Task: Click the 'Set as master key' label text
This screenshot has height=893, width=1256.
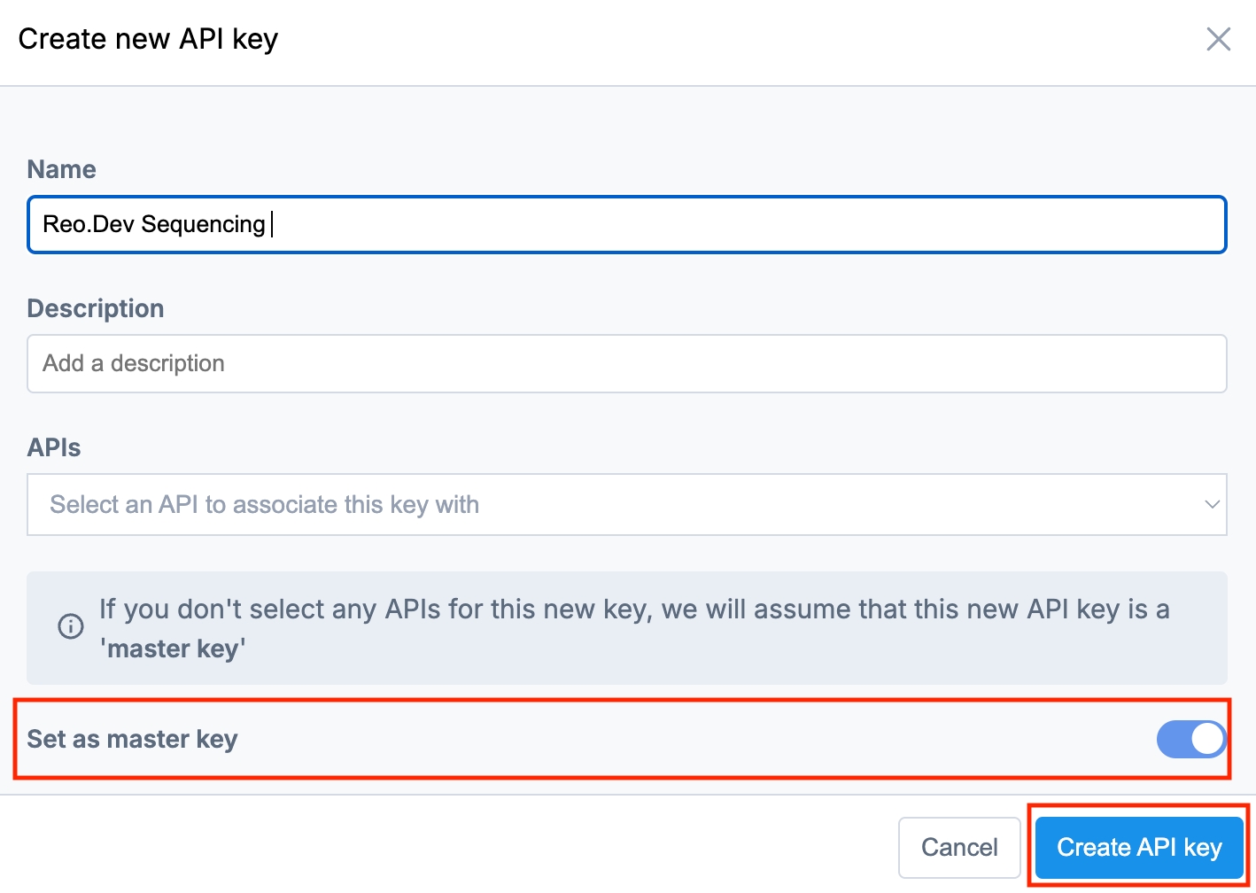Action: pos(133,739)
